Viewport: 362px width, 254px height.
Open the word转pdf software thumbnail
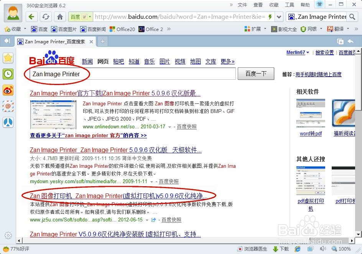[x=311, y=113]
